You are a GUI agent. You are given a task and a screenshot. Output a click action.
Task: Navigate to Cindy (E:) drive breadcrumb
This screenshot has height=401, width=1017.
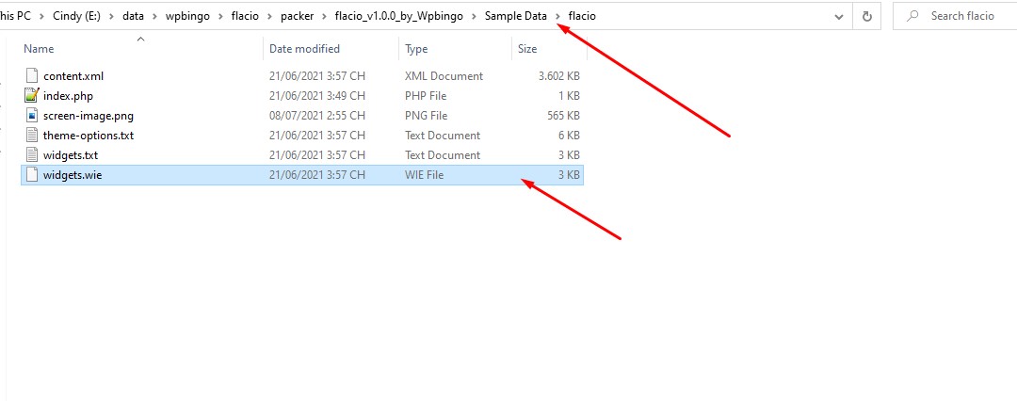pyautogui.click(x=76, y=16)
